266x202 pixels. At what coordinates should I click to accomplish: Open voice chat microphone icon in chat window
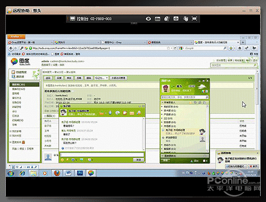(110, 113)
